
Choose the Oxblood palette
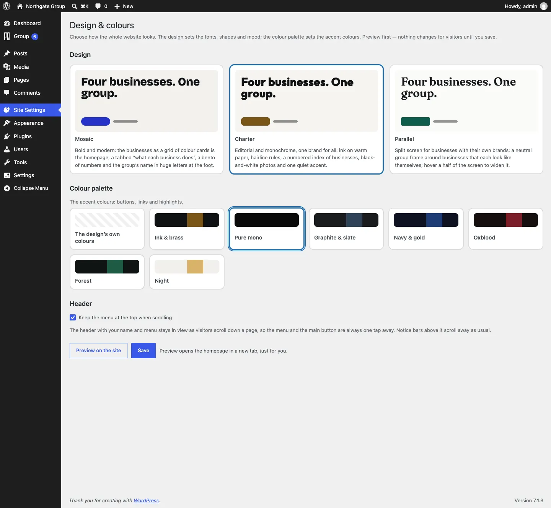click(x=506, y=229)
